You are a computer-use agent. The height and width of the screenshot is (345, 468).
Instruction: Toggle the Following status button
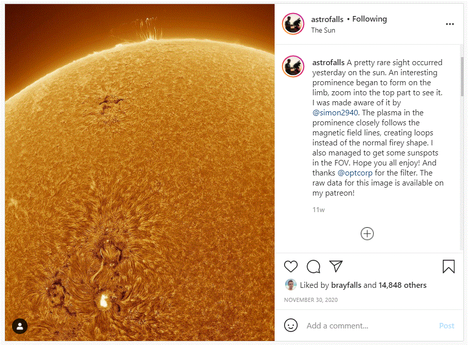click(369, 19)
